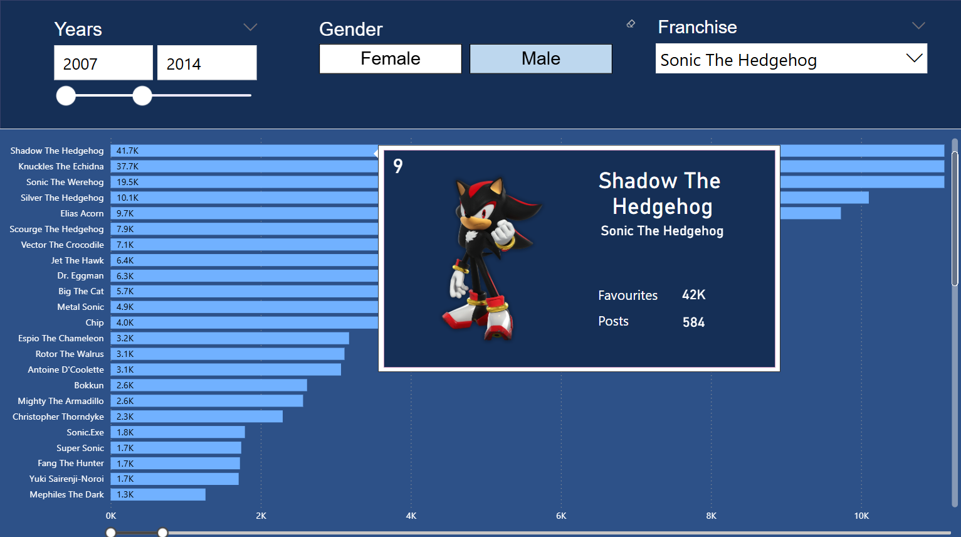
Task: Select the Sonic.Exe bar
Action: (x=178, y=432)
